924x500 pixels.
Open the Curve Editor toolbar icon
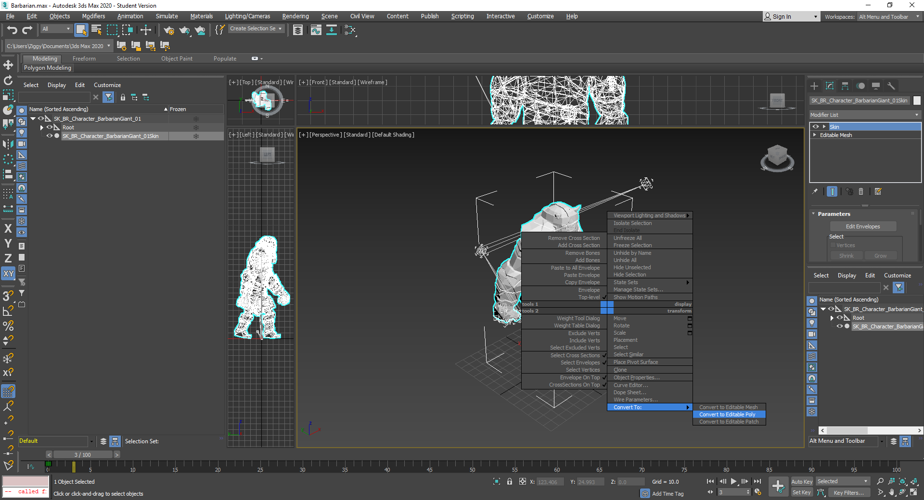316,30
